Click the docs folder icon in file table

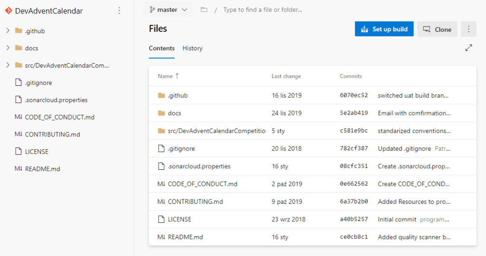point(161,113)
